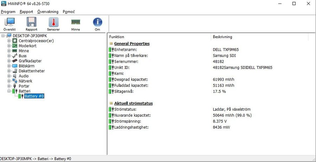The width and height of the screenshot is (316, 162).
Task: Click the status bar path text
Action: [36, 159]
